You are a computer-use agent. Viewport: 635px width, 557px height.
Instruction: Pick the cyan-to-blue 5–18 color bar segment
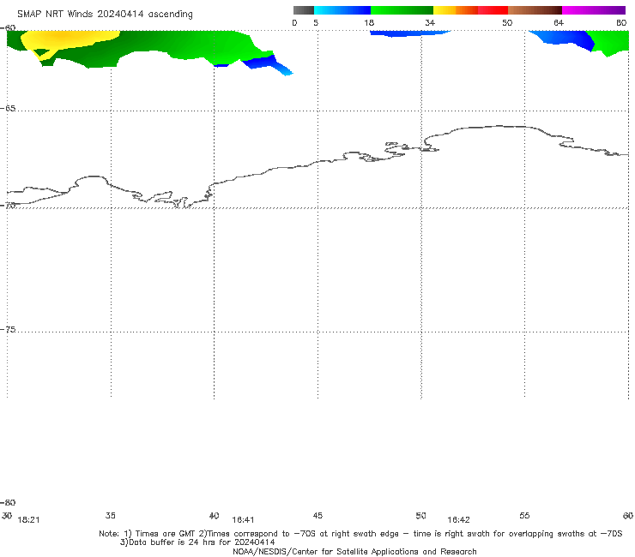(x=342, y=10)
